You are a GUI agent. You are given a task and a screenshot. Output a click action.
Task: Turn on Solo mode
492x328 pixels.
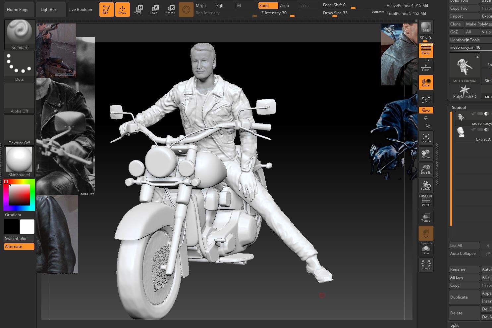pyautogui.click(x=426, y=249)
